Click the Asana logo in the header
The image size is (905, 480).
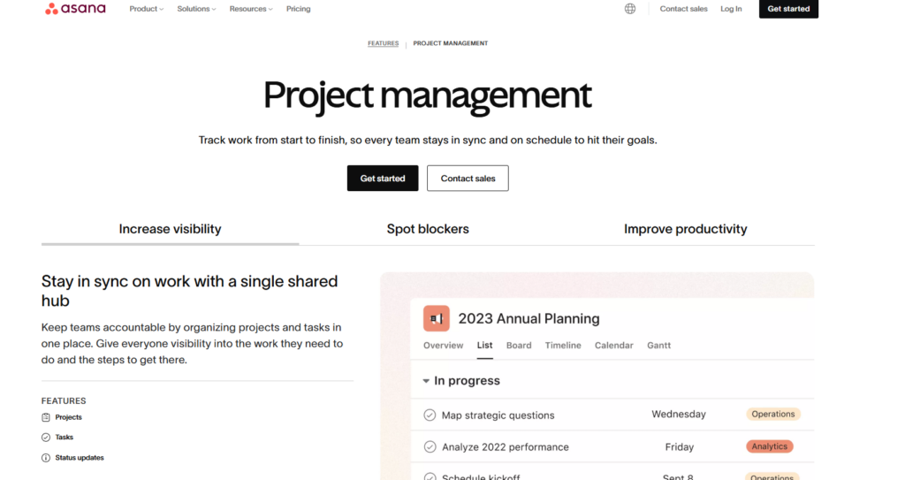click(75, 9)
